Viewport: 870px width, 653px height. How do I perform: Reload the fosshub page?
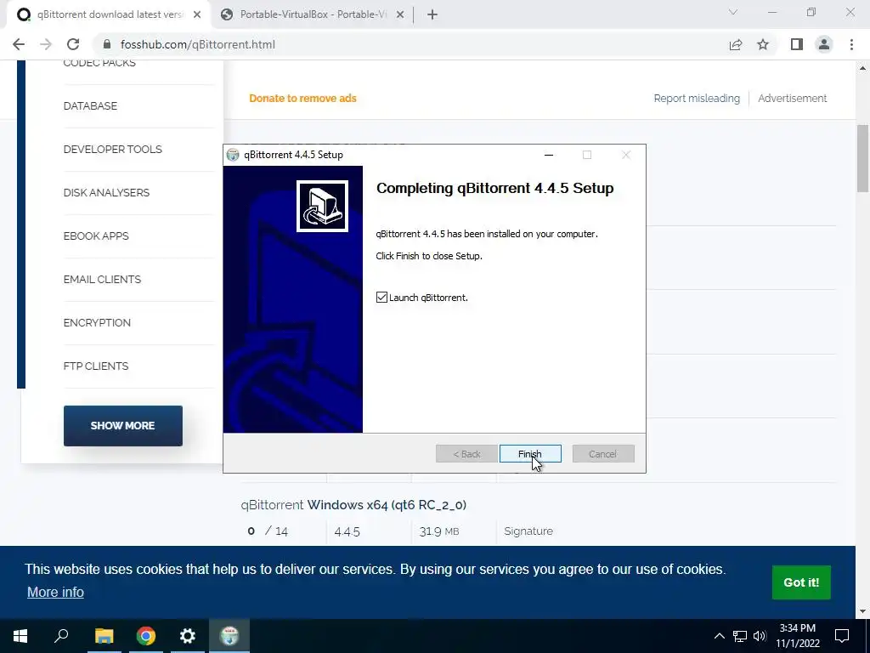pos(73,44)
